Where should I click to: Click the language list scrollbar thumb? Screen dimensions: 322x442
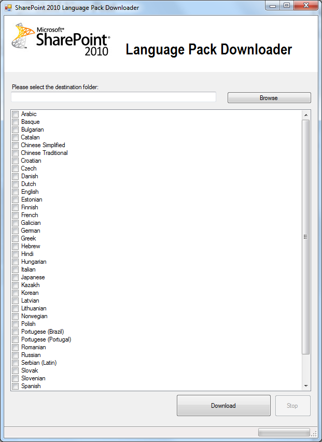306,237
